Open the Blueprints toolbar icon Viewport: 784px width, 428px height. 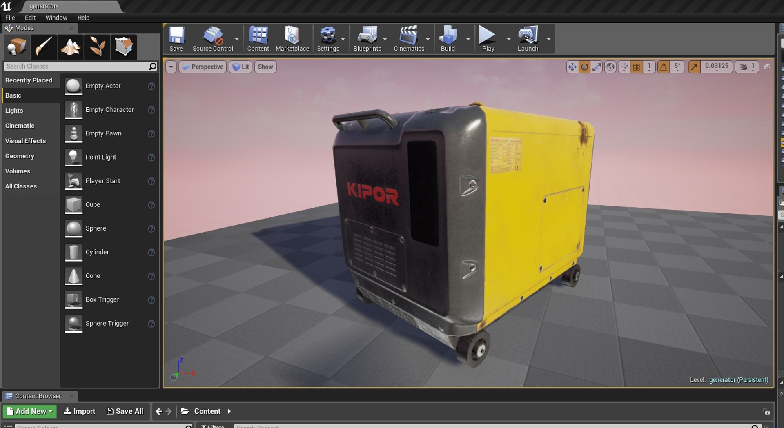point(367,39)
